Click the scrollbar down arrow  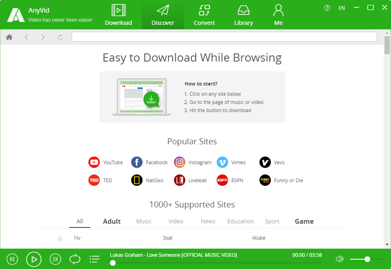[x=387, y=245]
